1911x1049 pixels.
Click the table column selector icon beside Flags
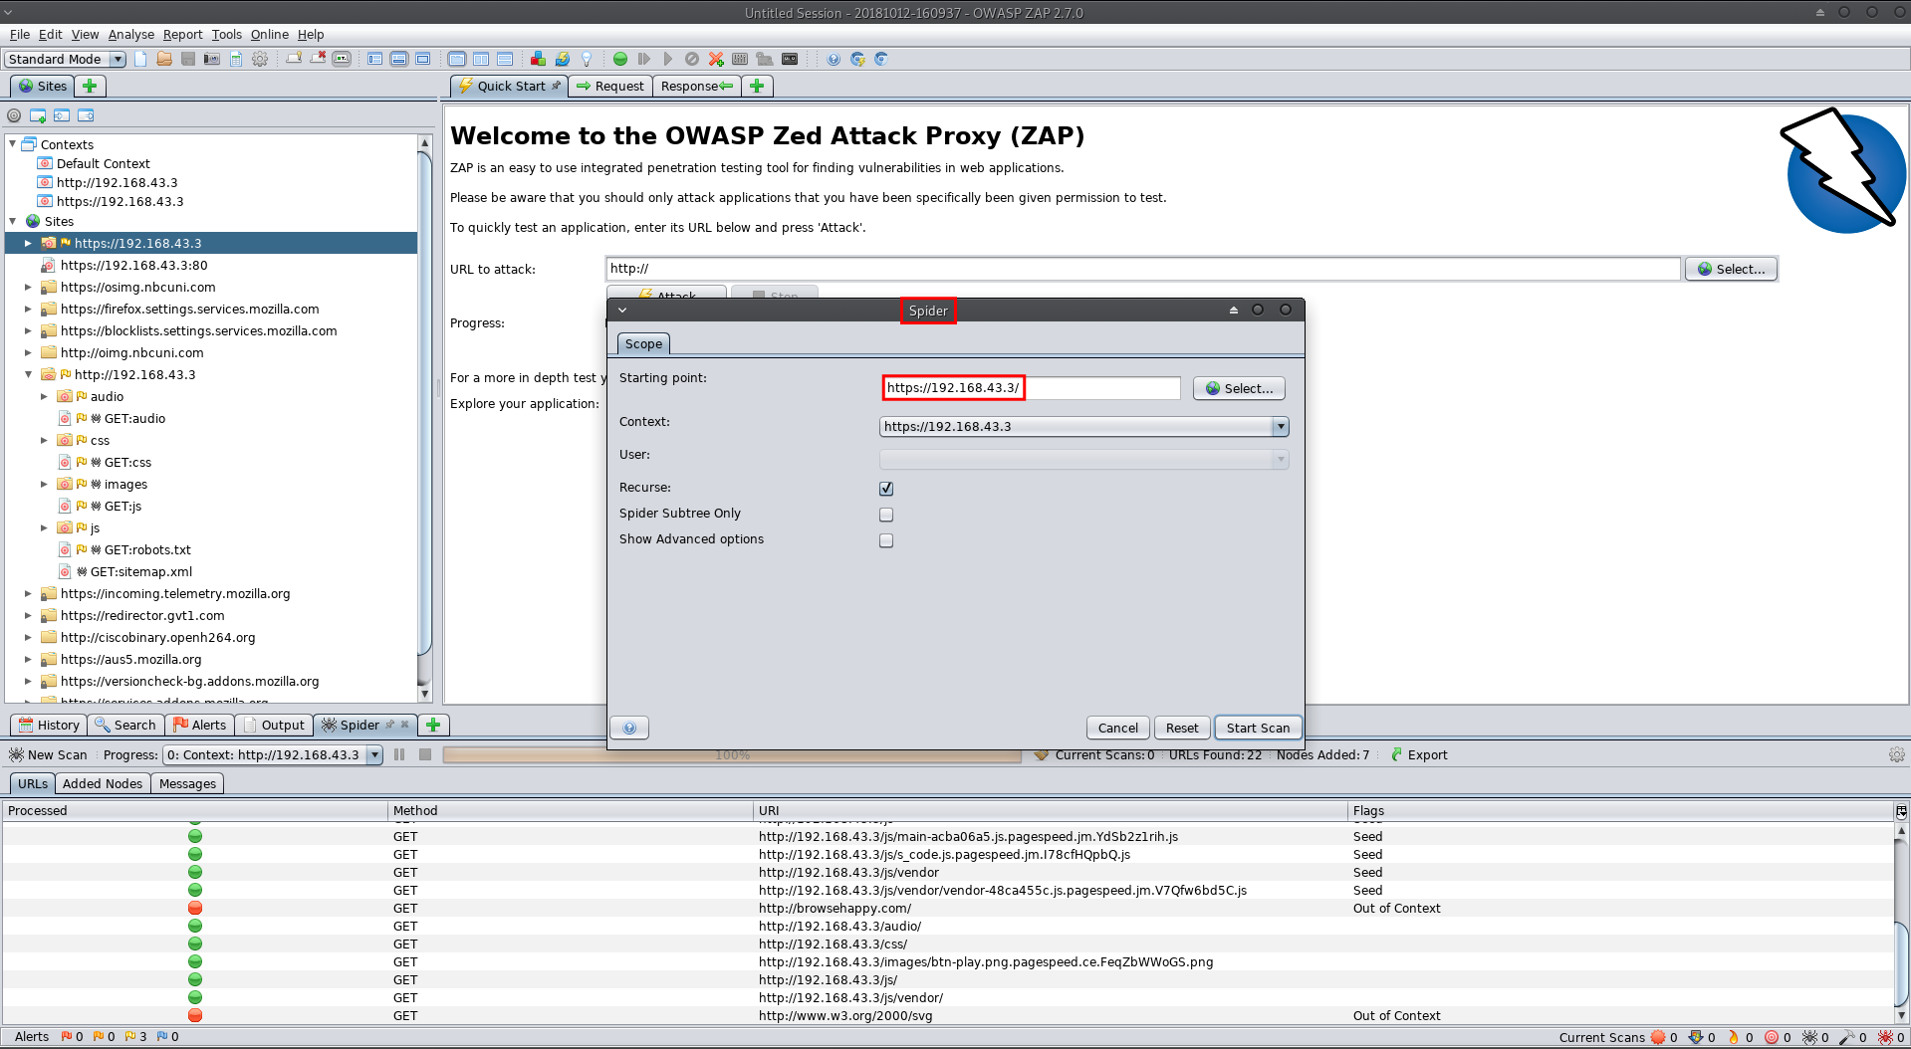1901,811
